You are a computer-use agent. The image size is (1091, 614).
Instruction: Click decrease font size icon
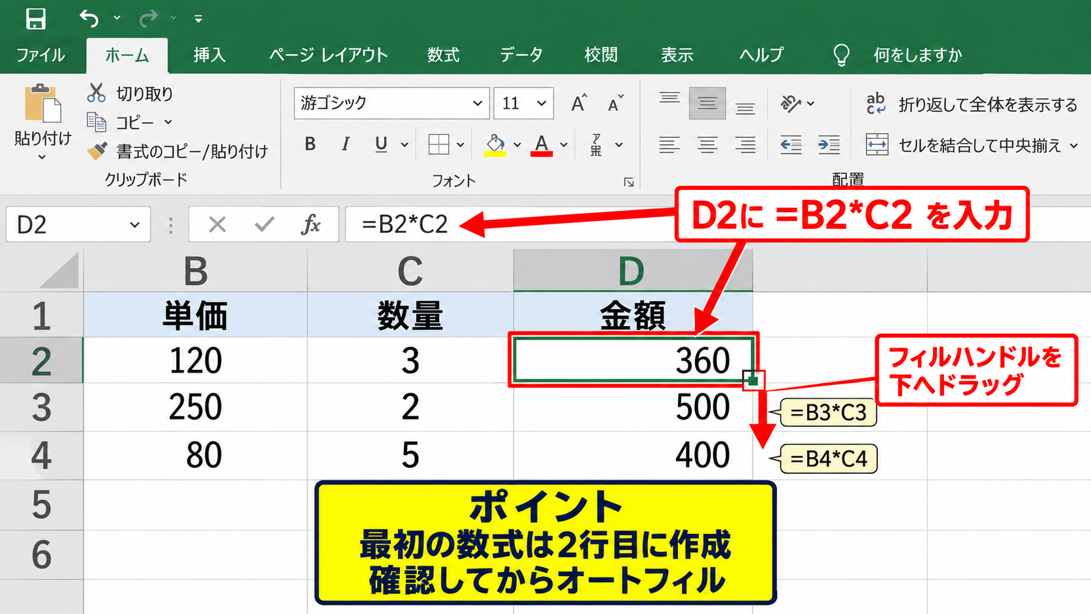pyautogui.click(x=615, y=103)
